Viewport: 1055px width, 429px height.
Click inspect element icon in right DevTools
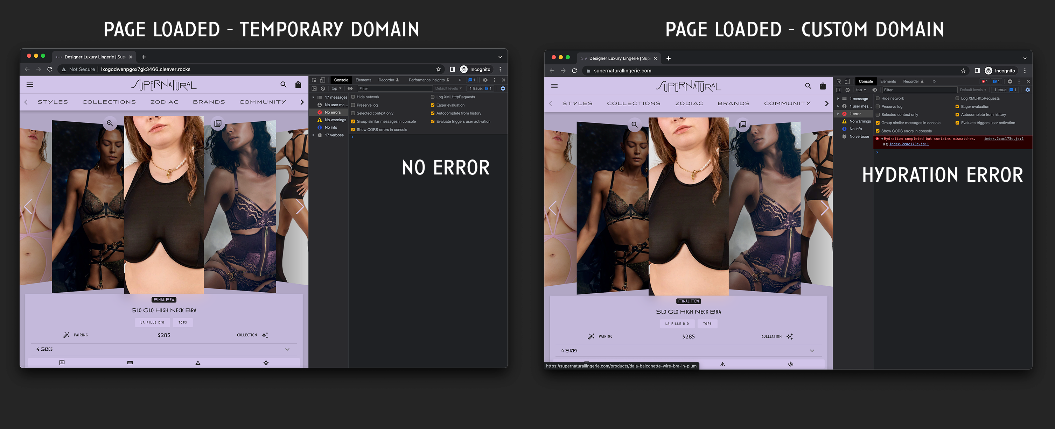(x=839, y=81)
